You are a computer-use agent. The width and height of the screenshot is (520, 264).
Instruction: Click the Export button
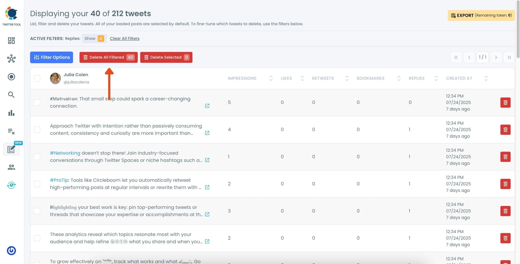tap(481, 15)
